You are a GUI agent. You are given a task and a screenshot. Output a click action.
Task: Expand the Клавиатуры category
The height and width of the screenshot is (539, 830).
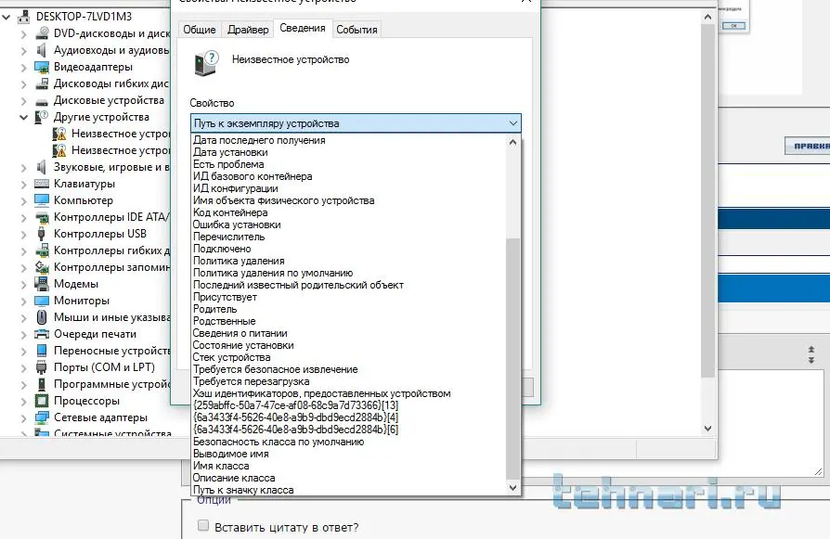23,184
